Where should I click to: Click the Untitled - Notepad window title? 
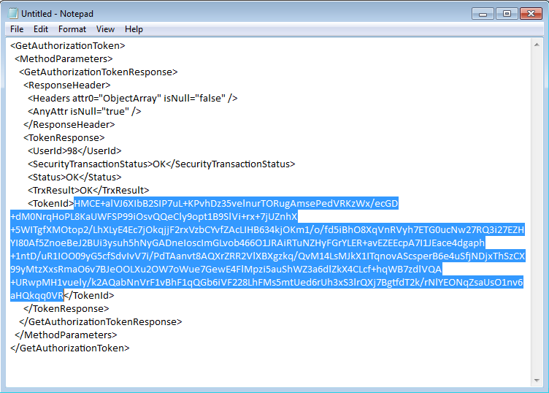click(57, 14)
